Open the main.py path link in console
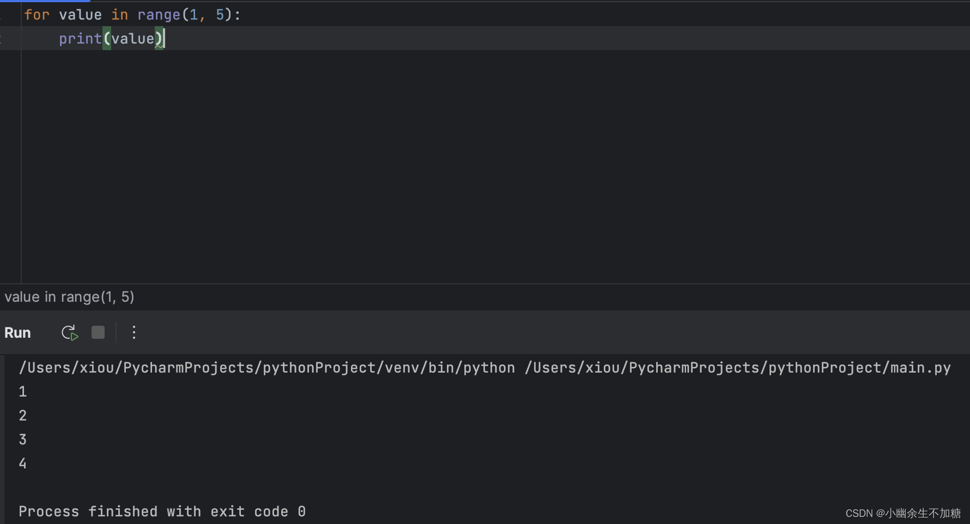Viewport: 970px width, 524px height. [737, 368]
